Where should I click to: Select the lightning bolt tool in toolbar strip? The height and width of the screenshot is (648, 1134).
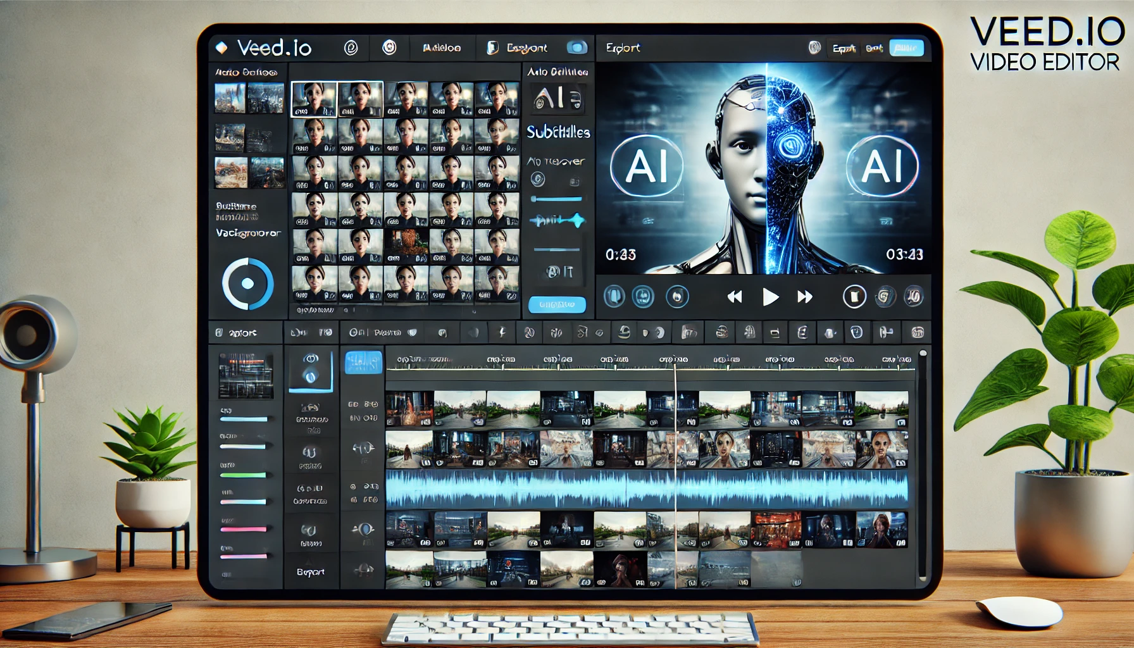tap(502, 332)
